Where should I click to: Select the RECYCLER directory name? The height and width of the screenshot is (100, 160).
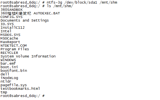click(9, 53)
